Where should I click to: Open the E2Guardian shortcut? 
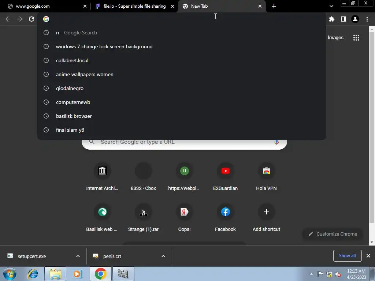coord(225,177)
